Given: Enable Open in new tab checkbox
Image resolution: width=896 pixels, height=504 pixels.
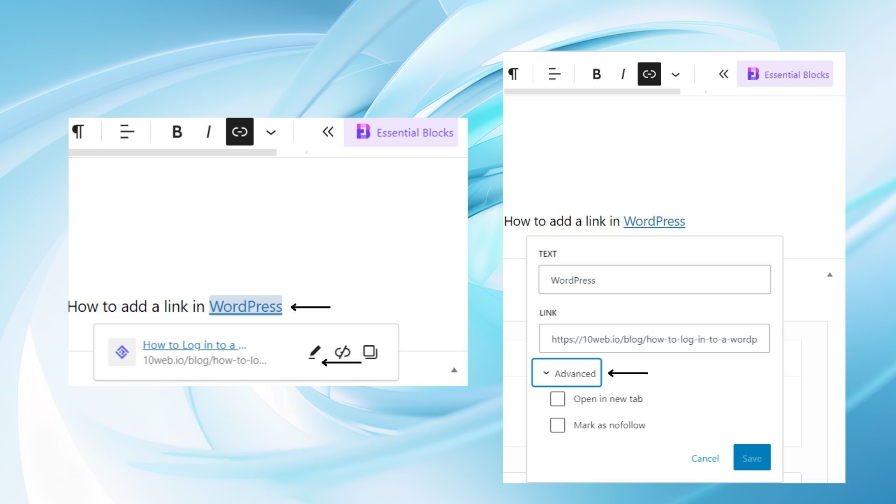Looking at the screenshot, I should 557,398.
